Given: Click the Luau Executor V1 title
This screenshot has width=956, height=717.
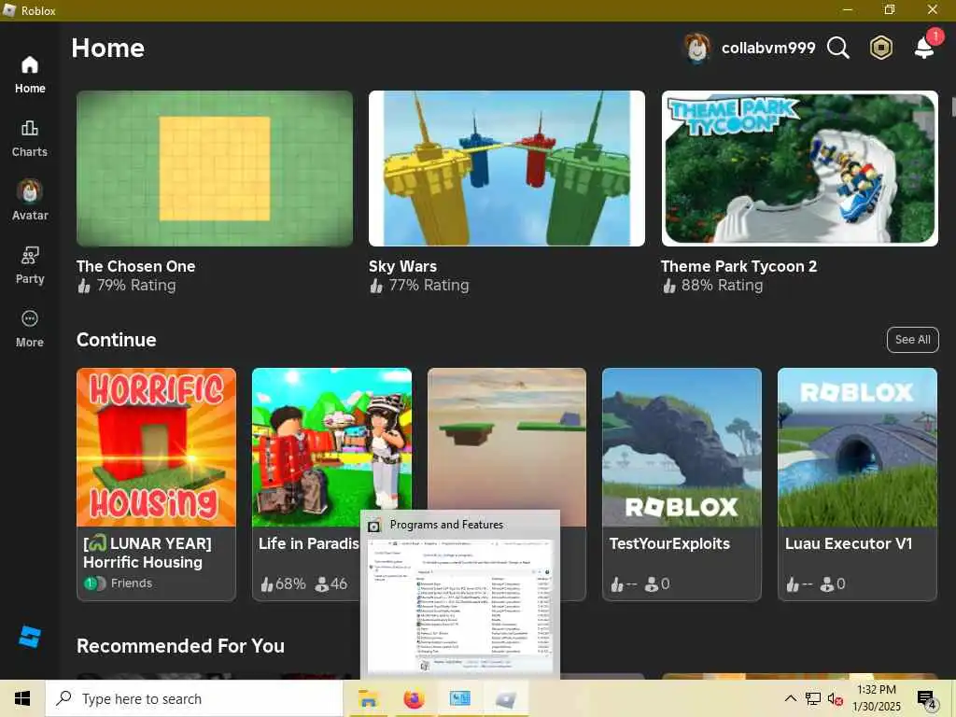Looking at the screenshot, I should point(848,544).
